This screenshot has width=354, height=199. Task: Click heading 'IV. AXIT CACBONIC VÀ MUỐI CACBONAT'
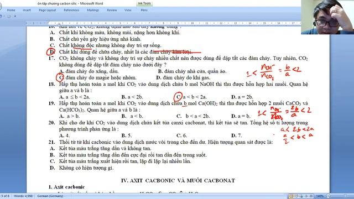tap(178, 181)
